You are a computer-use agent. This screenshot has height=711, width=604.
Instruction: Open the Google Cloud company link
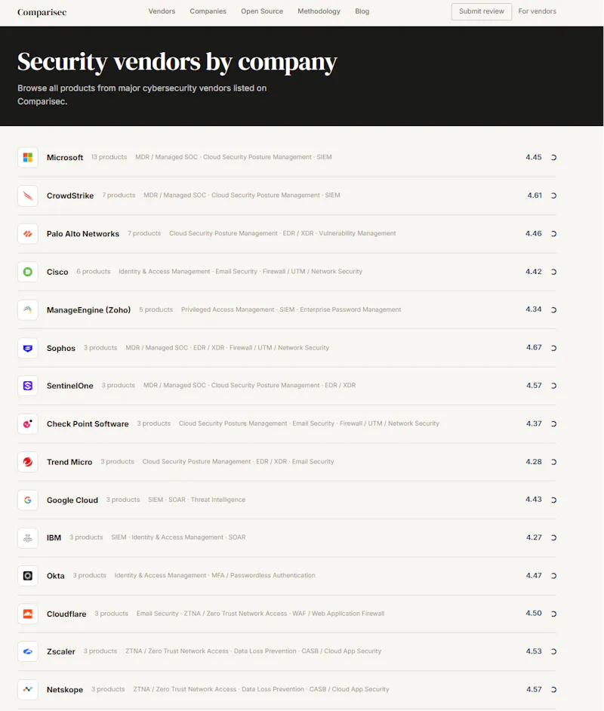pyautogui.click(x=72, y=500)
